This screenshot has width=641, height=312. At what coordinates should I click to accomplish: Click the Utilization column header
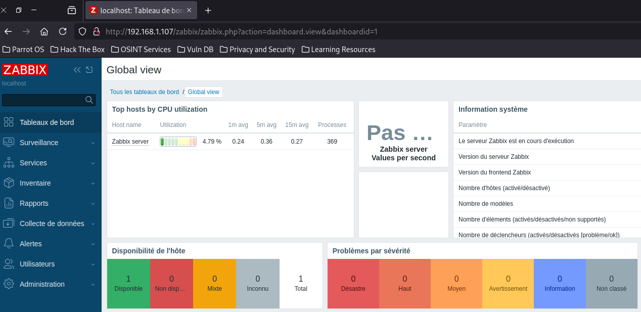tap(173, 125)
